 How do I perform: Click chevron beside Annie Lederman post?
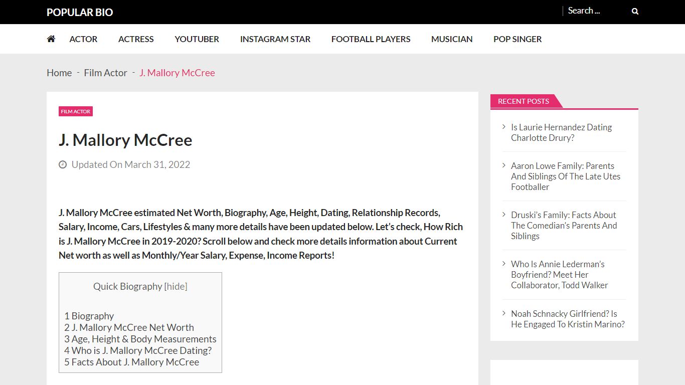[x=504, y=264]
